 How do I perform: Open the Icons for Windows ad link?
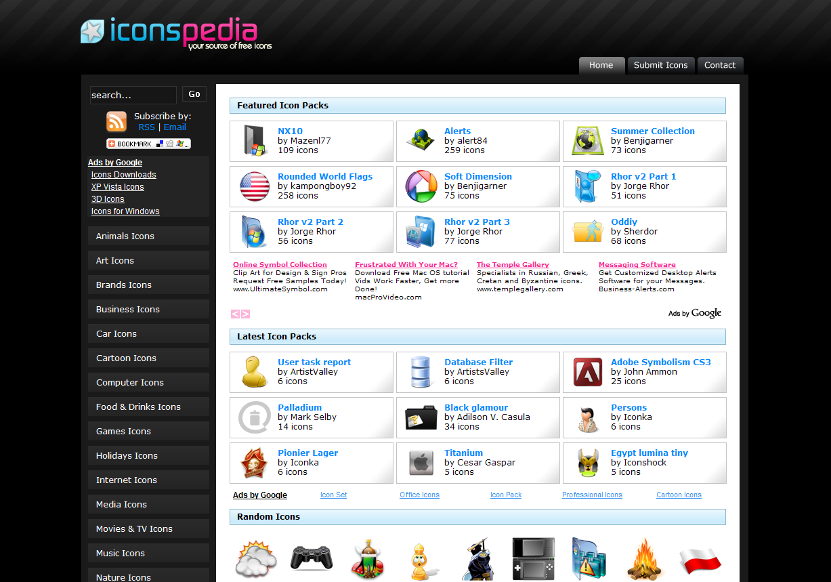click(125, 211)
